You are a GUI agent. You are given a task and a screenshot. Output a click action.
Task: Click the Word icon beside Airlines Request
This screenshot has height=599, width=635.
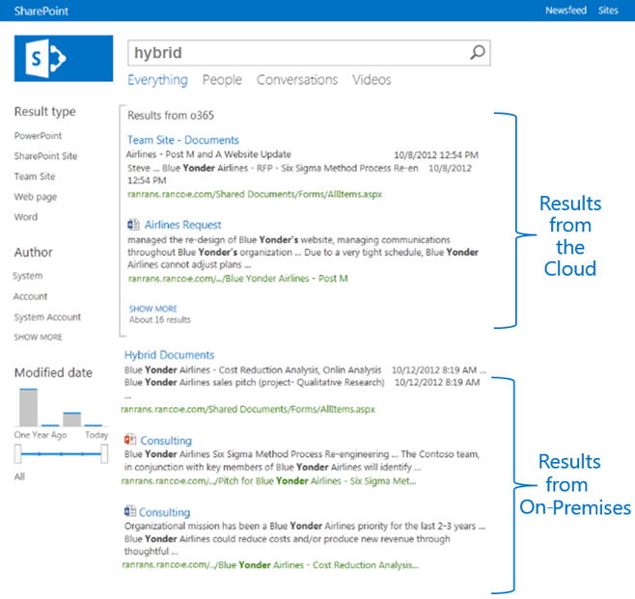[x=133, y=224]
